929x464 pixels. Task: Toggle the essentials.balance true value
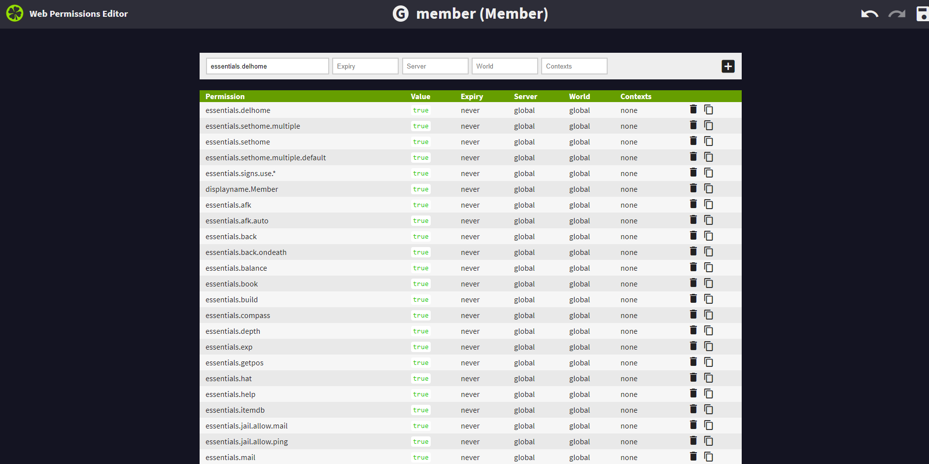(421, 268)
